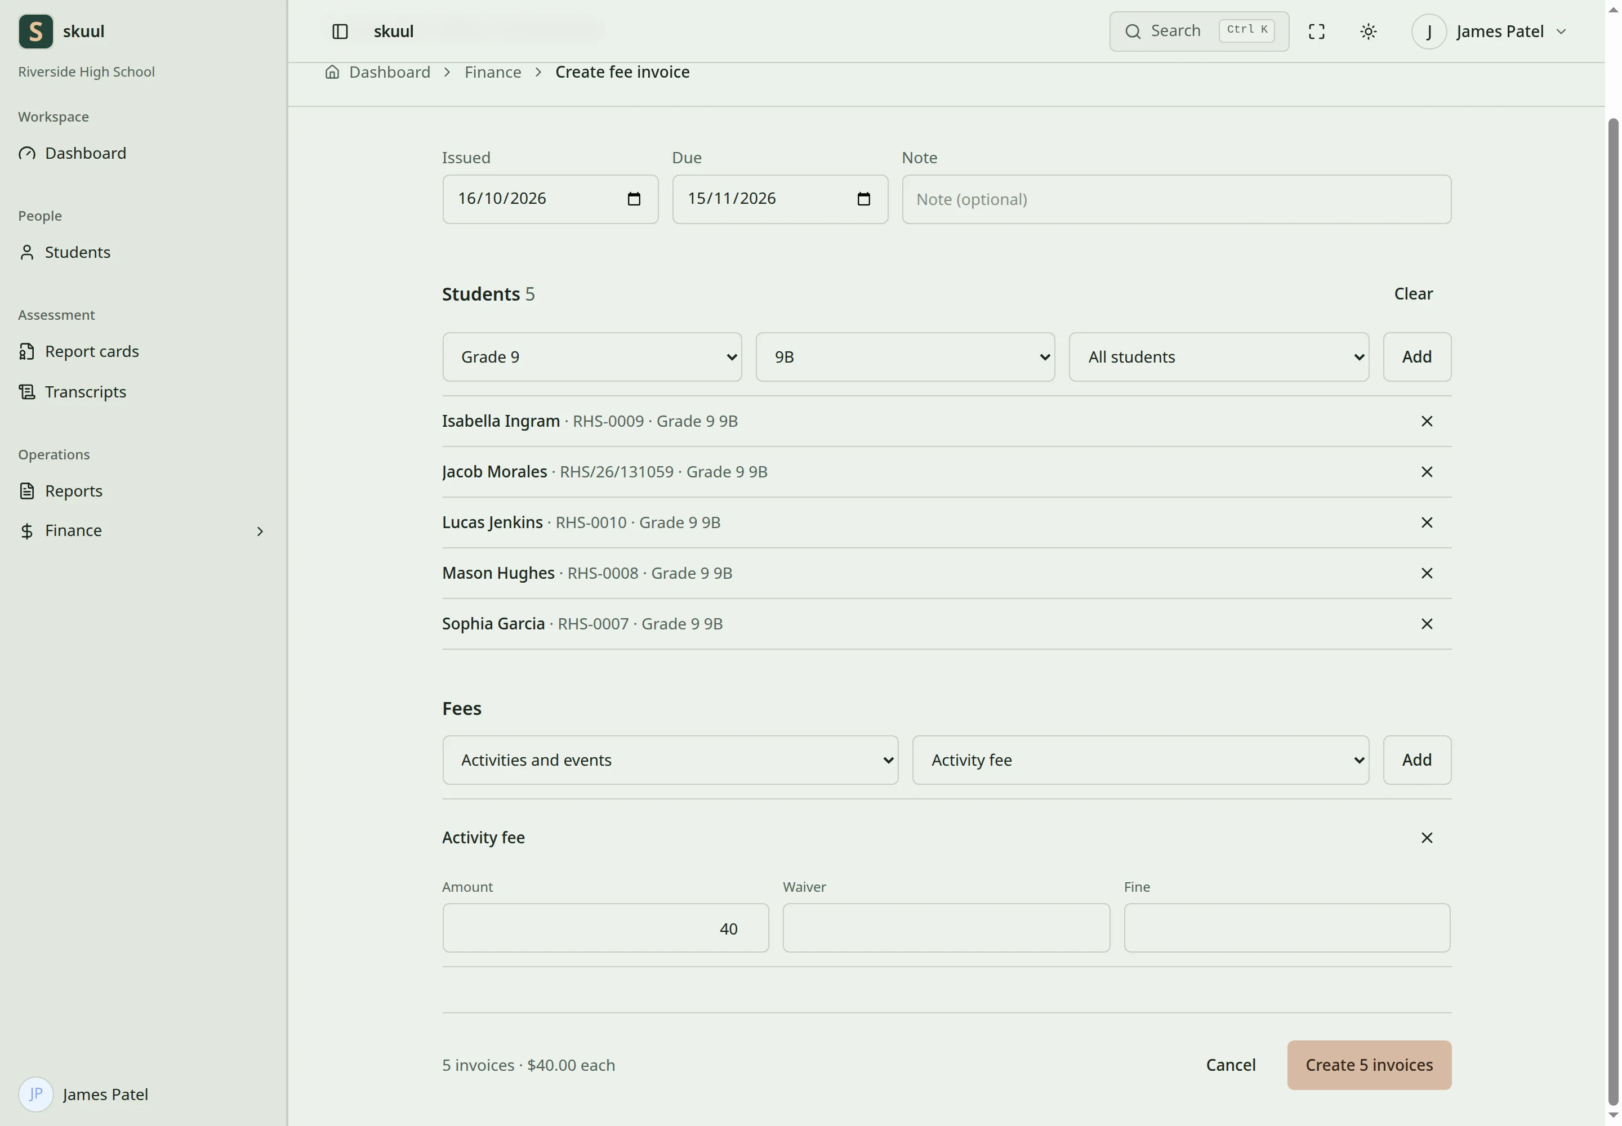Click the Fine input field
Screen dimensions: 1622x1126
point(1287,928)
